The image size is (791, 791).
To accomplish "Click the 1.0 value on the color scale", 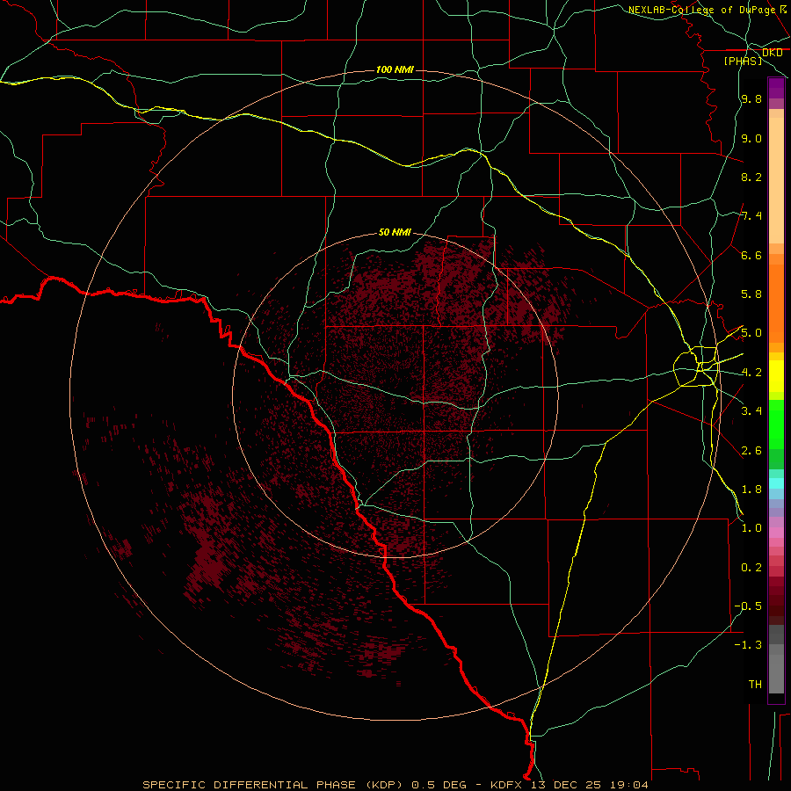I will tap(751, 528).
